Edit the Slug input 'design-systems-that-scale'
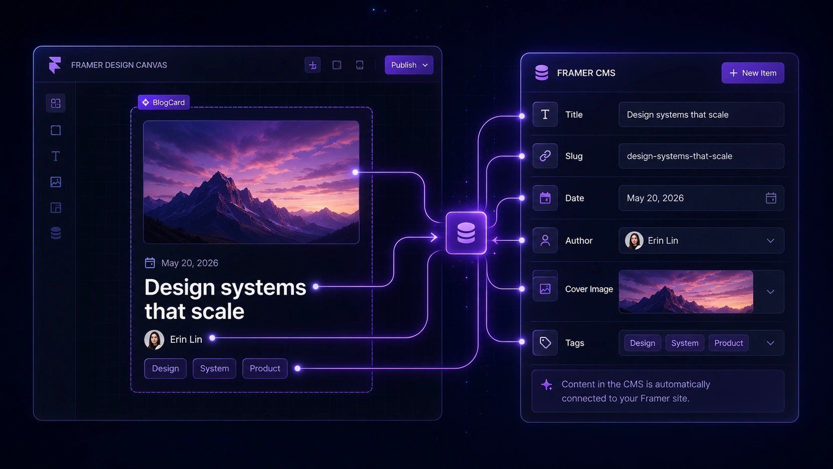This screenshot has width=833, height=469. coord(701,156)
